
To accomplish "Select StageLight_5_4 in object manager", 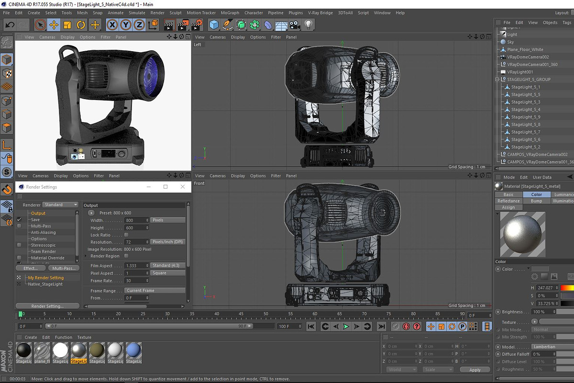I will (526, 110).
